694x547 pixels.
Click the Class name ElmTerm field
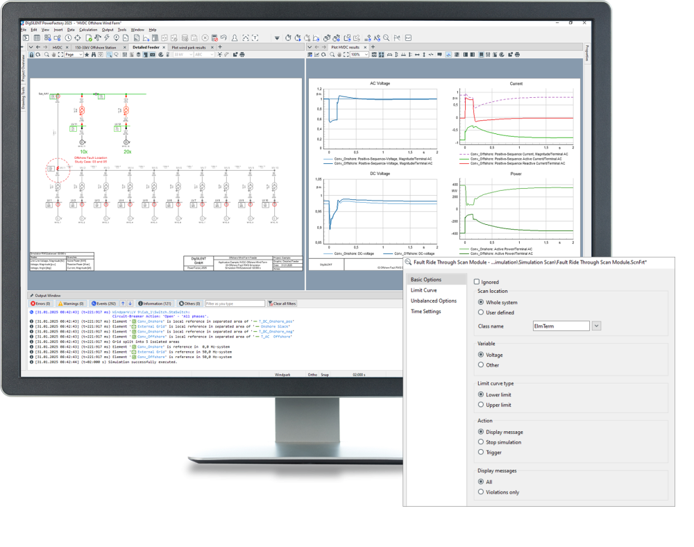coord(561,326)
